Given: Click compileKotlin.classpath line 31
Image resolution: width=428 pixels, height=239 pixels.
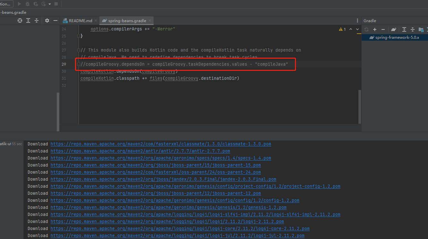Looking at the screenshot, I should coord(160,78).
